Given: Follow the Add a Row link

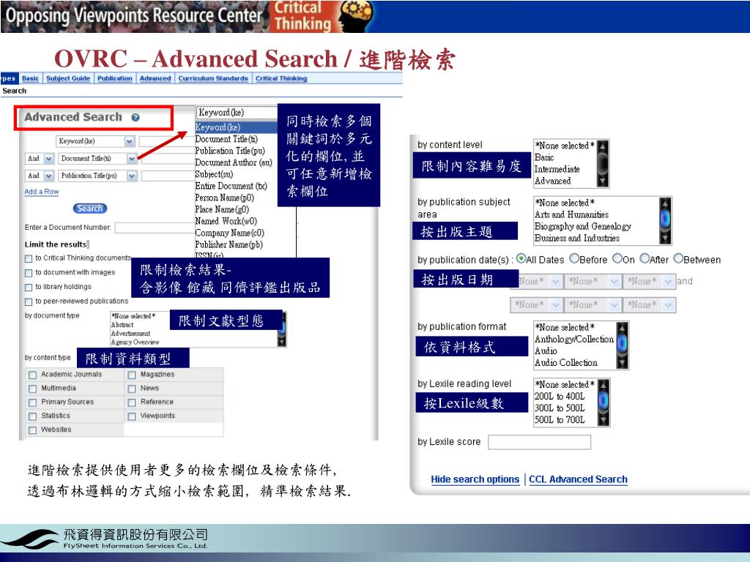Looking at the screenshot, I should coord(42,192).
